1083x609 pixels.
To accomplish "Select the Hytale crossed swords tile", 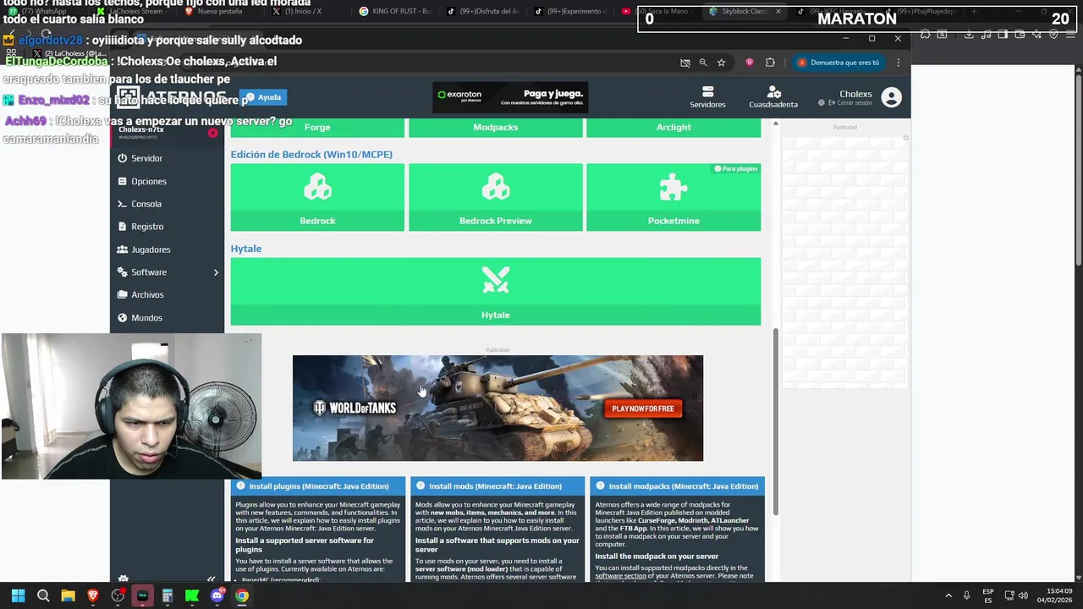I will [496, 292].
